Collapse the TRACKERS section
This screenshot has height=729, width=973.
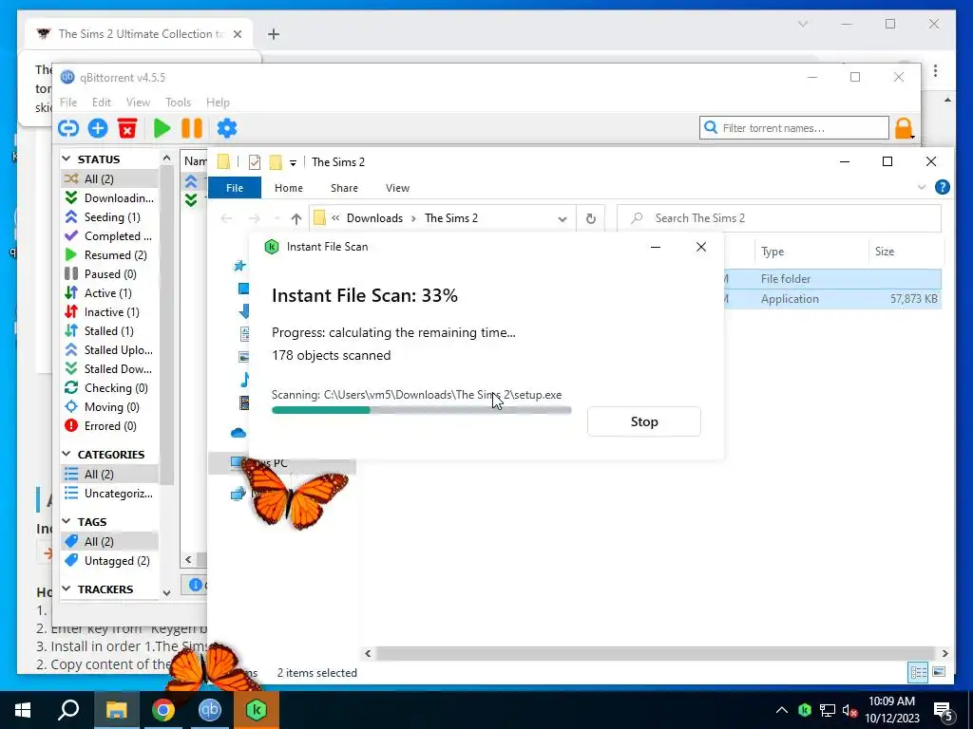67,589
